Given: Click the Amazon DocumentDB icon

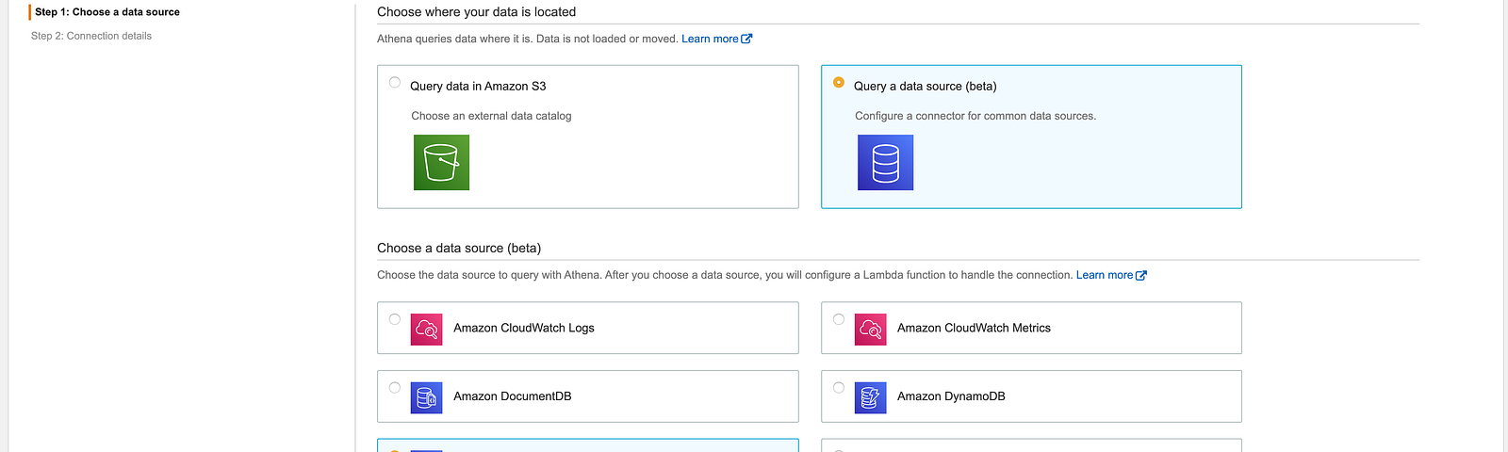Looking at the screenshot, I should coord(427,397).
